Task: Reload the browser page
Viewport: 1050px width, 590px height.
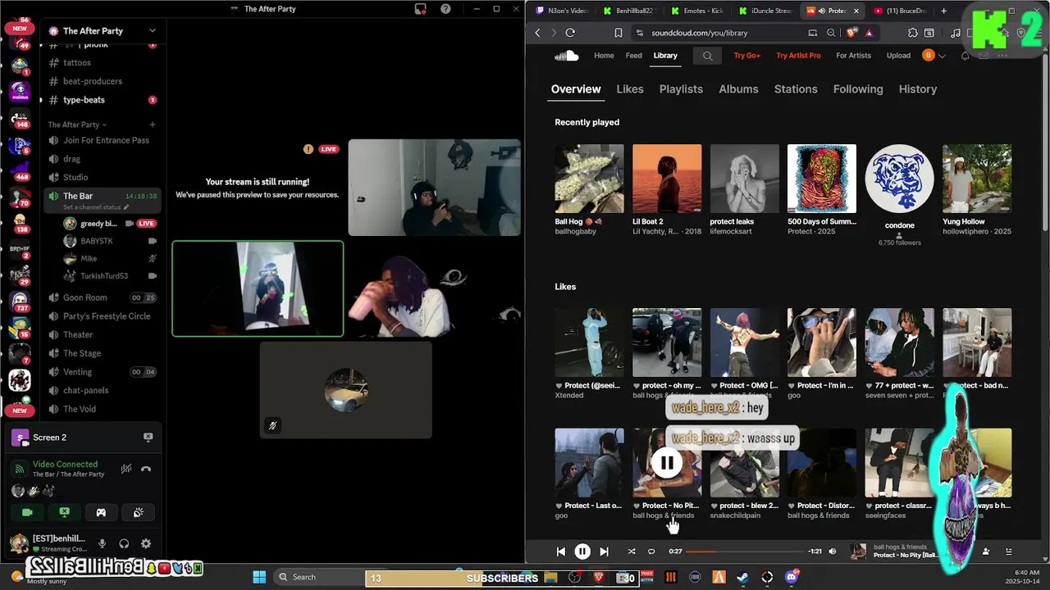Action: (570, 33)
